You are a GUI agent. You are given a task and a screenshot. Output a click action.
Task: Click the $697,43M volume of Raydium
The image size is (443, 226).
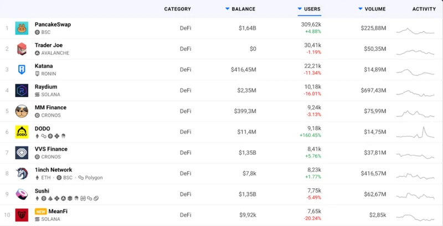[x=373, y=91]
